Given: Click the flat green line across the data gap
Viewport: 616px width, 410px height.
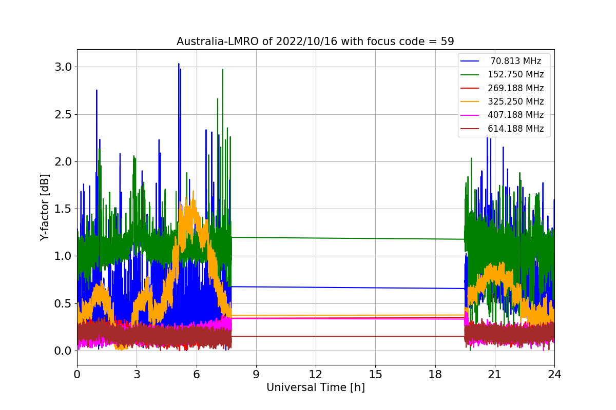Looking at the screenshot, I should pos(348,238).
